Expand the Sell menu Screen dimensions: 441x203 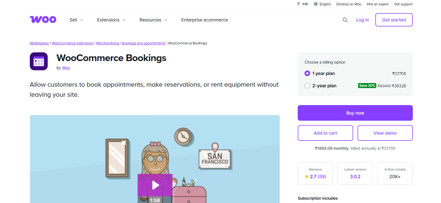[x=76, y=20]
